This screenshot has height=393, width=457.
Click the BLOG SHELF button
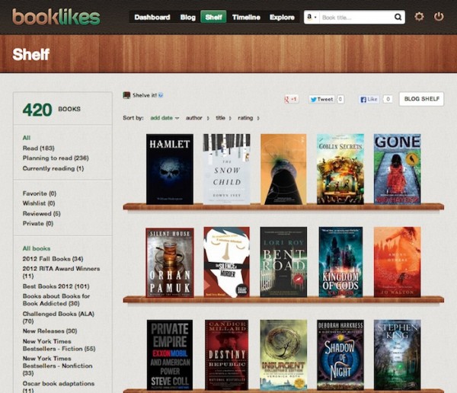(421, 99)
